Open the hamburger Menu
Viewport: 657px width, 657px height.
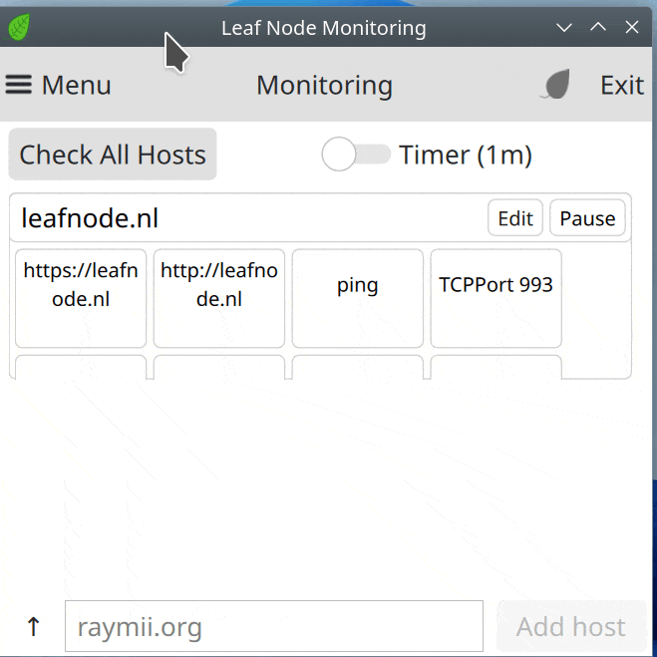pyautogui.click(x=58, y=86)
